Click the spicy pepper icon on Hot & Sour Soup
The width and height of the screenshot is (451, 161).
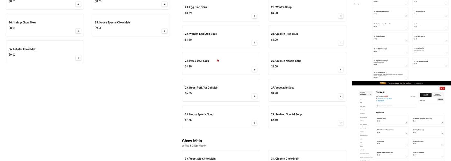218,61
